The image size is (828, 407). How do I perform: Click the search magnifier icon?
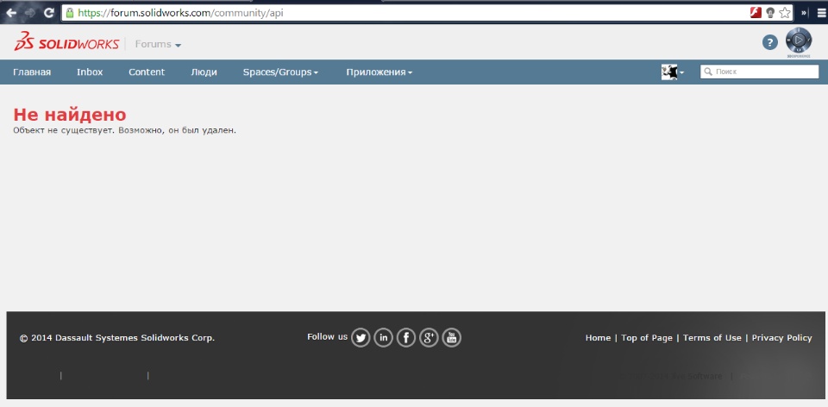click(x=708, y=72)
